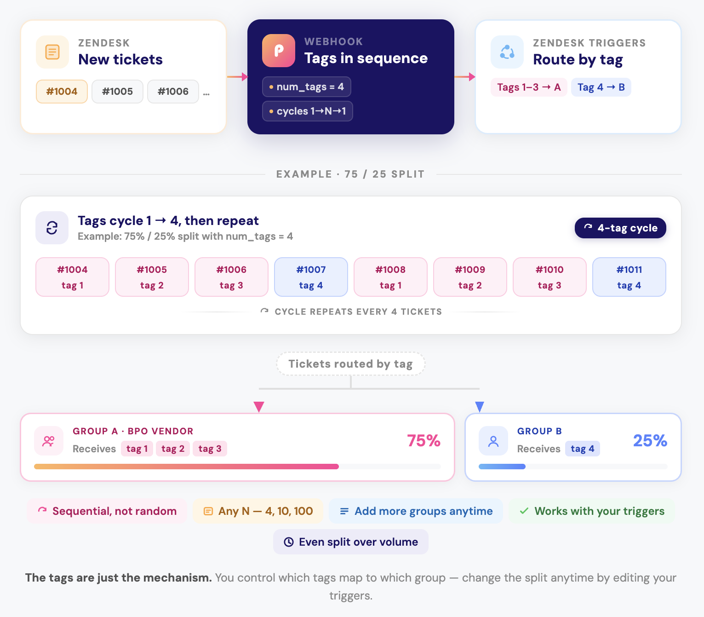Click the num_tags = 4 parameter pill

click(307, 87)
